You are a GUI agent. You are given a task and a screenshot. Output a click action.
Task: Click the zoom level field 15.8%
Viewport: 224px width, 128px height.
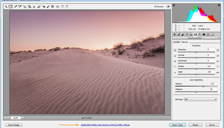click(x=16, y=118)
